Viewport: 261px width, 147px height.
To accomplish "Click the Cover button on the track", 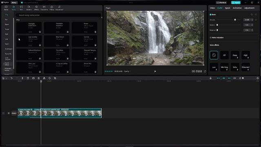I will tap(14, 113).
